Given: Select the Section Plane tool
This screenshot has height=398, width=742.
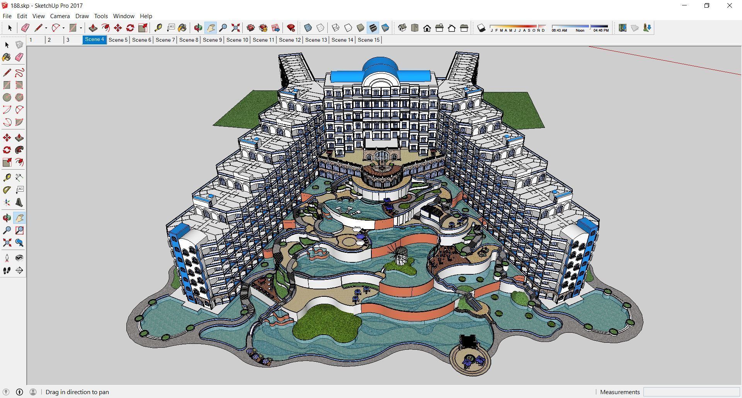Looking at the screenshot, I should [x=19, y=270].
